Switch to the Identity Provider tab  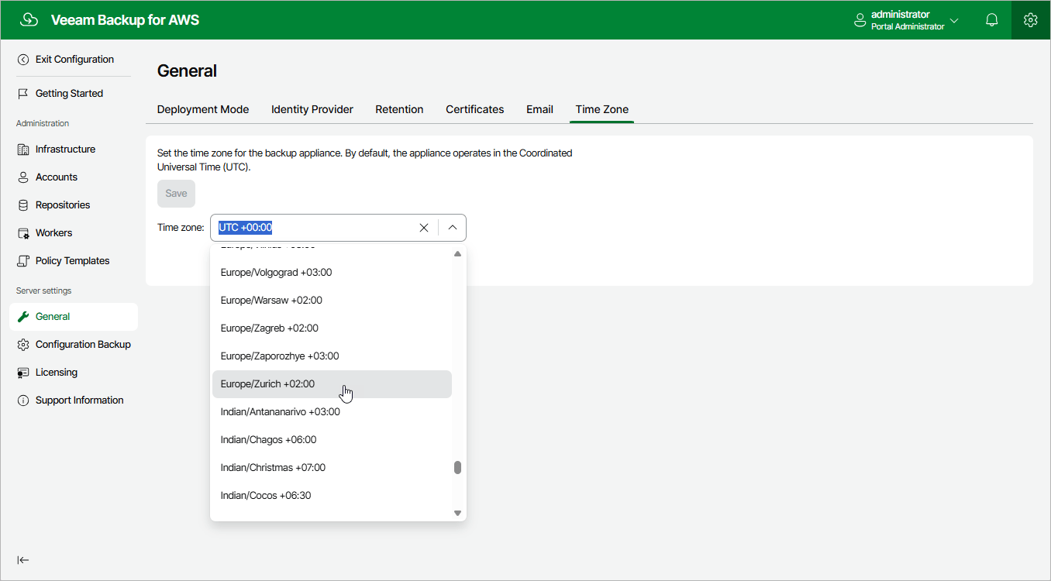(312, 109)
